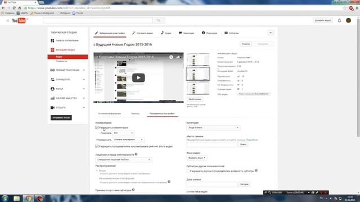The width and height of the screenshot is (360, 202).
Task: Open the notifications bell
Action: point(339,20)
